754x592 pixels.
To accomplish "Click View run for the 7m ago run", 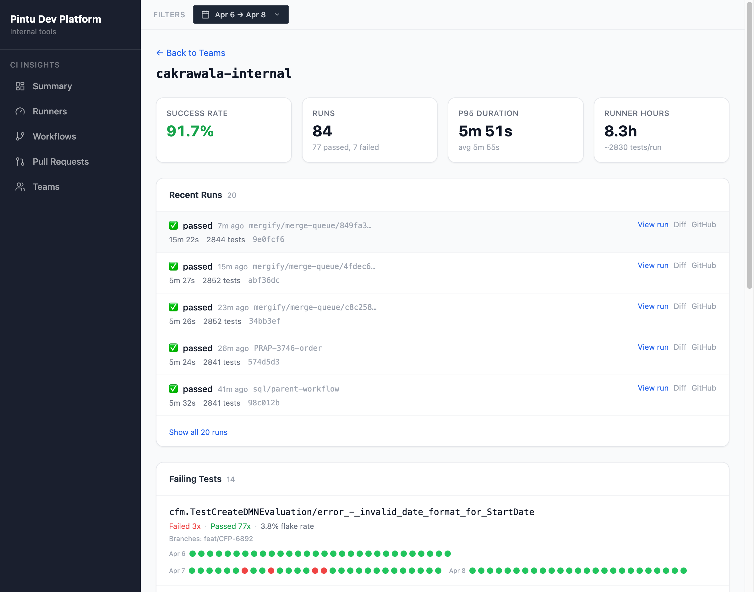I will click(653, 225).
